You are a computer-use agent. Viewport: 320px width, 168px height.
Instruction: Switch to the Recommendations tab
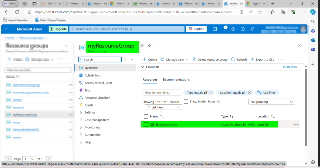(x=176, y=79)
